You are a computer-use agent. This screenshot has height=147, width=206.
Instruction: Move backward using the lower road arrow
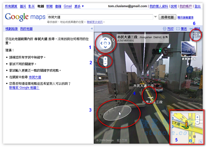coord(150,98)
